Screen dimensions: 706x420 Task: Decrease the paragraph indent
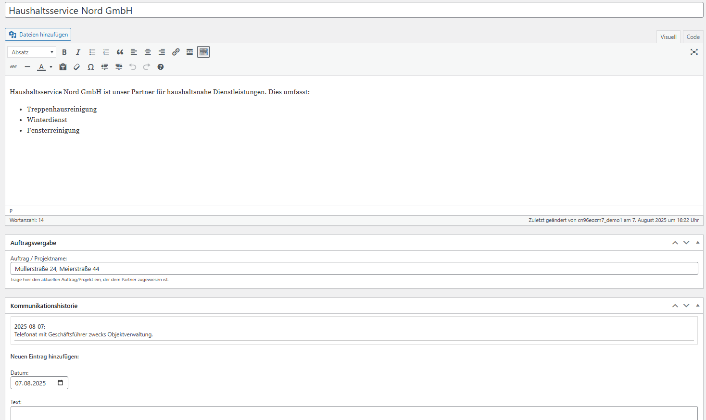click(104, 67)
